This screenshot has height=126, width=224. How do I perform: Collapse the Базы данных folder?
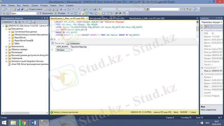tap(6, 29)
